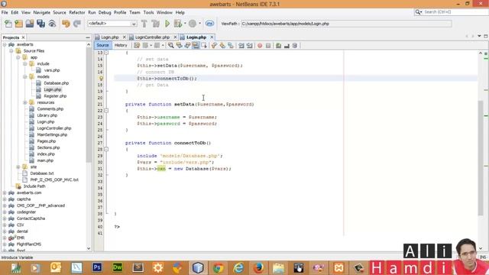The width and height of the screenshot is (489, 275).
Task: Click the Find Next Occurrence icon
Action: coord(187,46)
